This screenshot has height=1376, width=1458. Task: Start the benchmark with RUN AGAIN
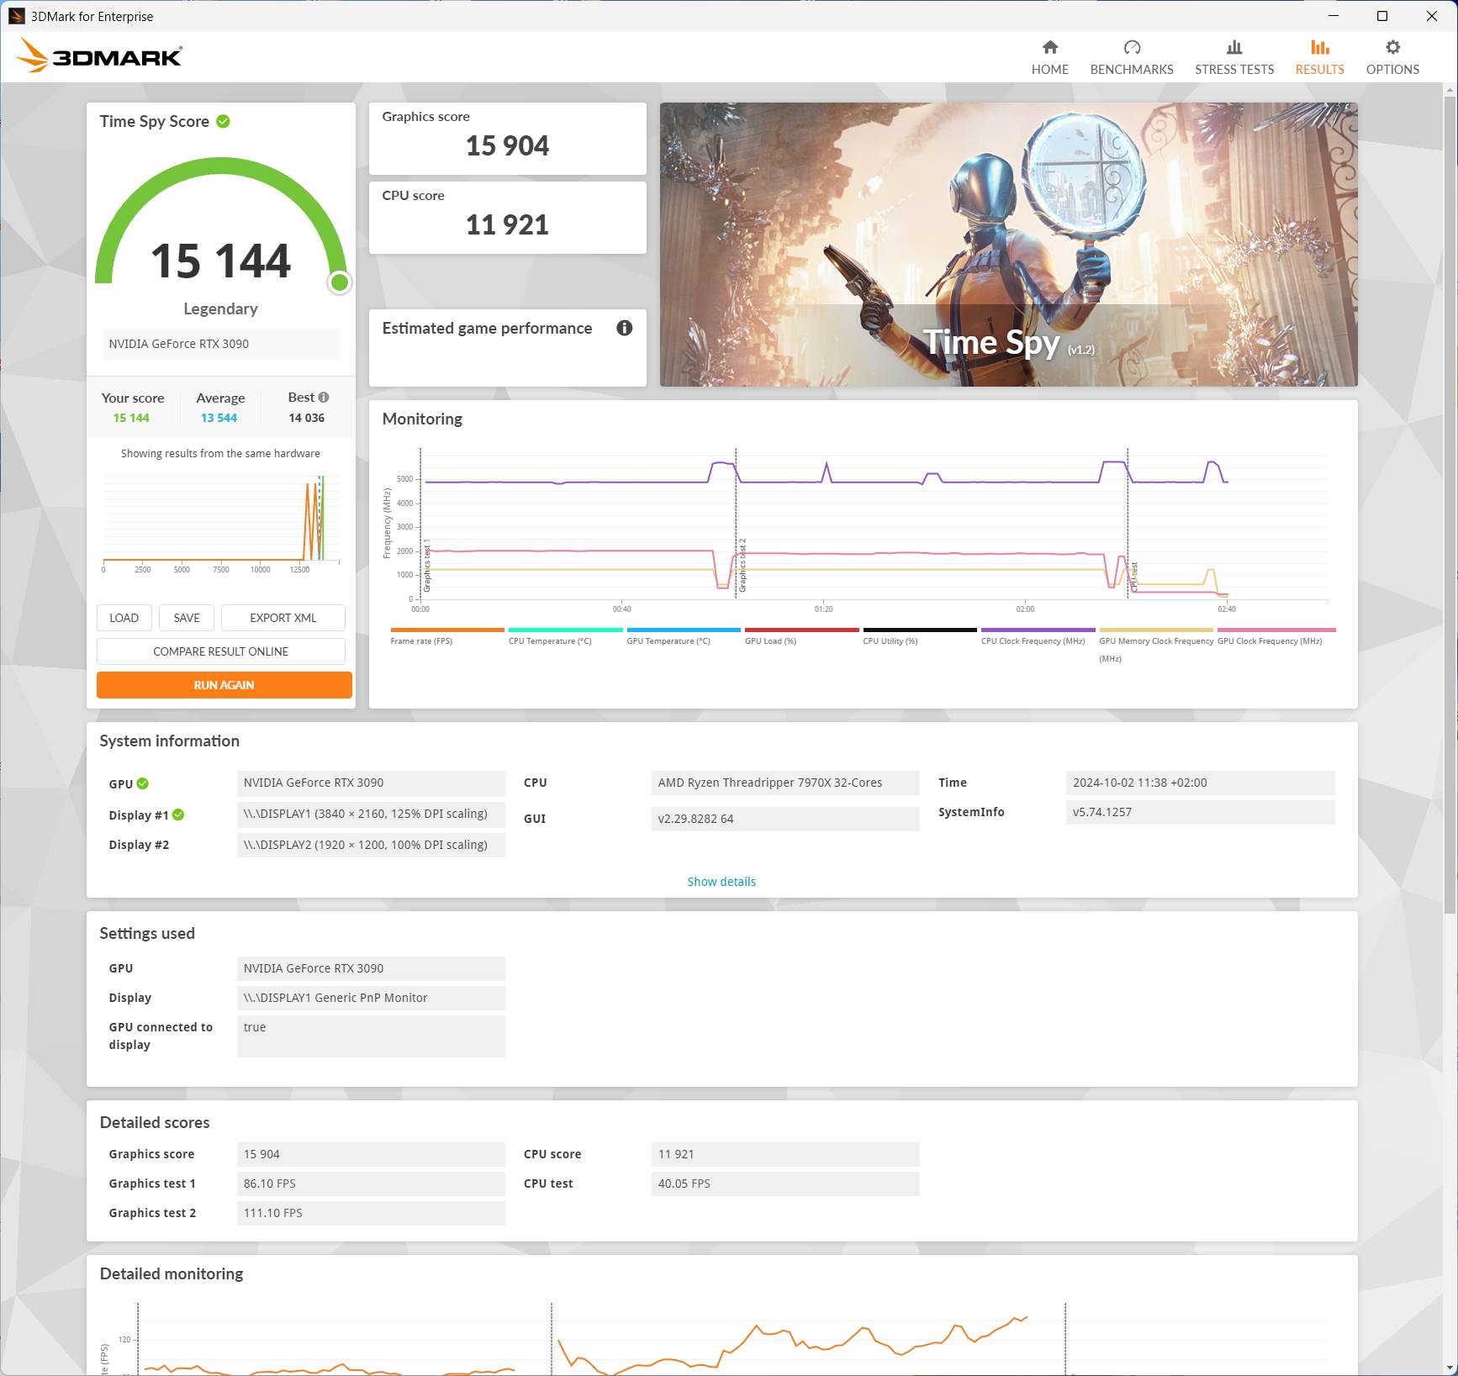[x=225, y=685]
